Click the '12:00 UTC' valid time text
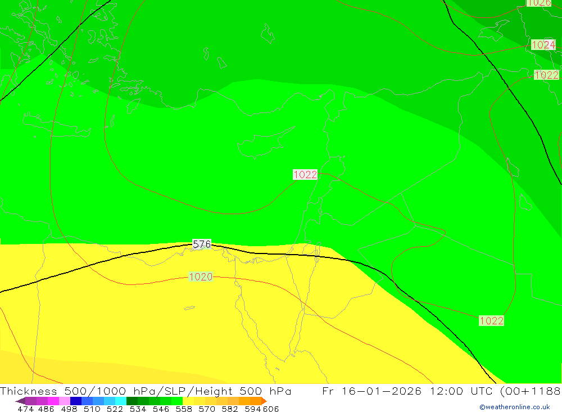Screen dimensions: 562x412 point(459,391)
